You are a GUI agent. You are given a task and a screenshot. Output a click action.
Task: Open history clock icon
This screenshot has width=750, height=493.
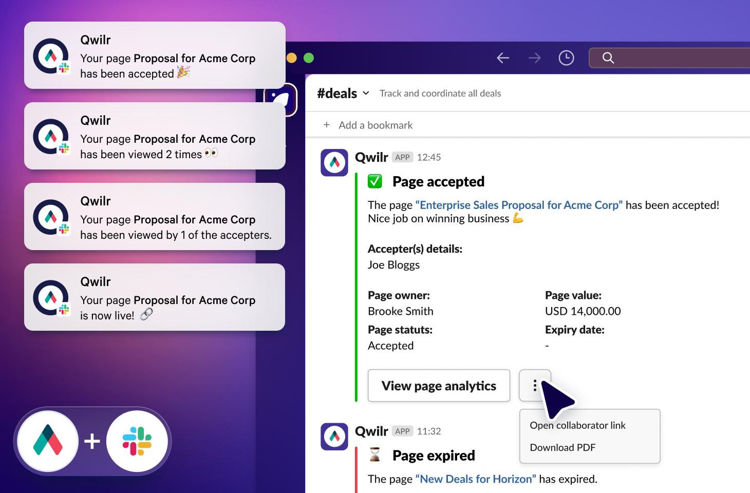coord(566,58)
